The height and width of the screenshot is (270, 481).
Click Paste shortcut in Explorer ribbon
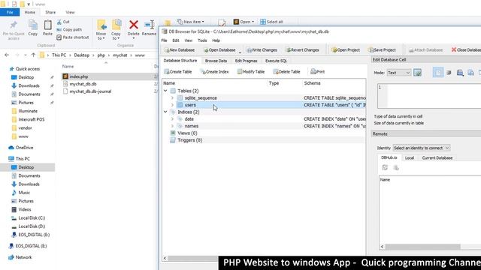(x=73, y=37)
